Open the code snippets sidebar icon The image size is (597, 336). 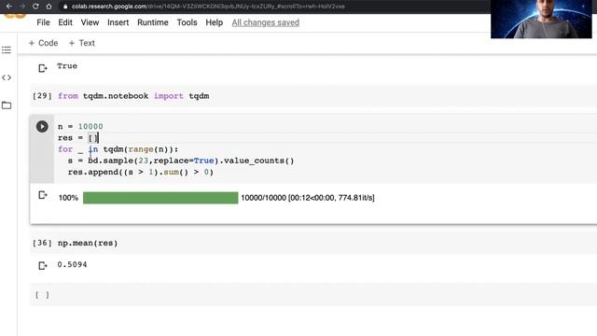tap(7, 77)
